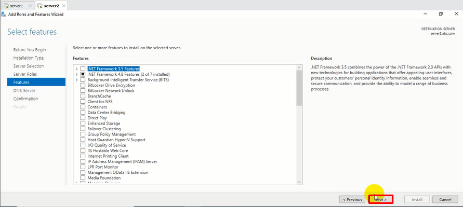
Task: Enable I/O Quality of Service checkbox
Action: (x=83, y=145)
